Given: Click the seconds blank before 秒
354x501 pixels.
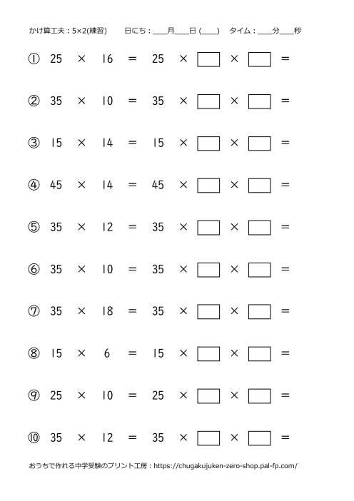Looking at the screenshot, I should coord(287,31).
